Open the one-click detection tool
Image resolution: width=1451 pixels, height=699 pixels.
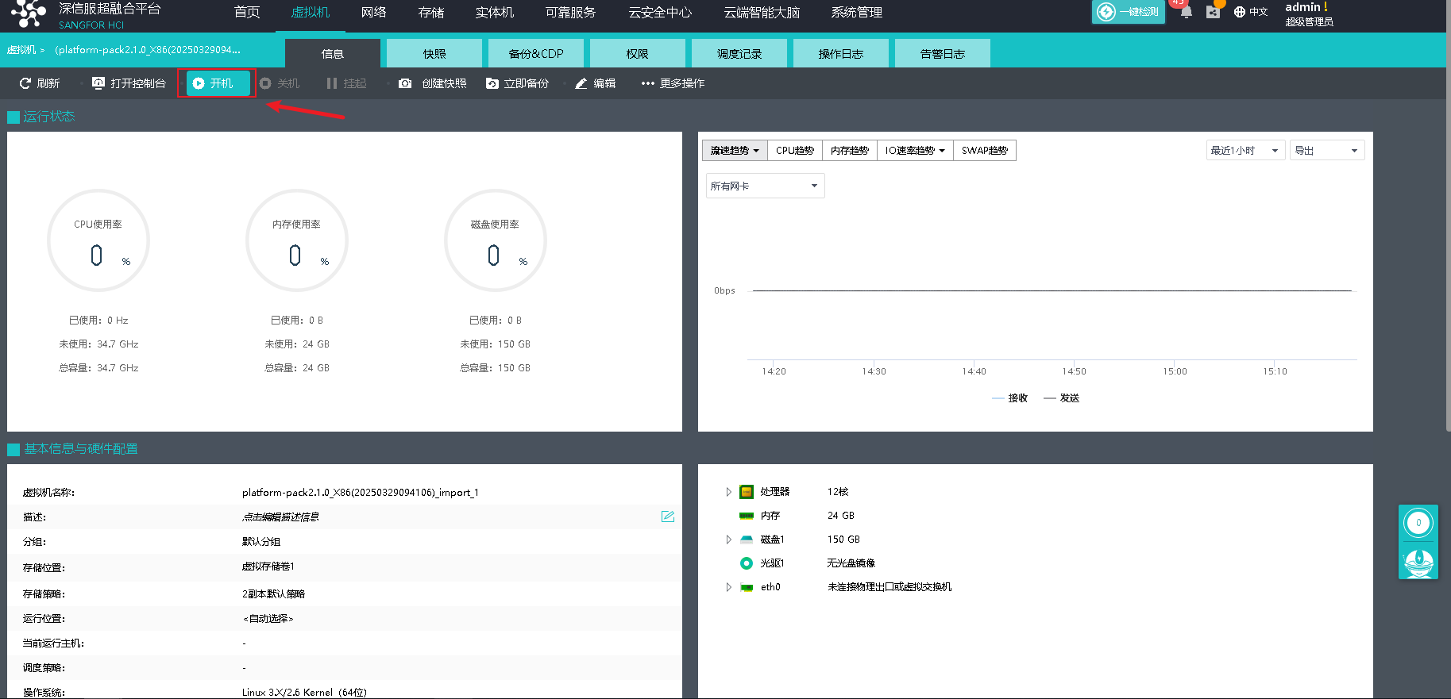[x=1128, y=12]
